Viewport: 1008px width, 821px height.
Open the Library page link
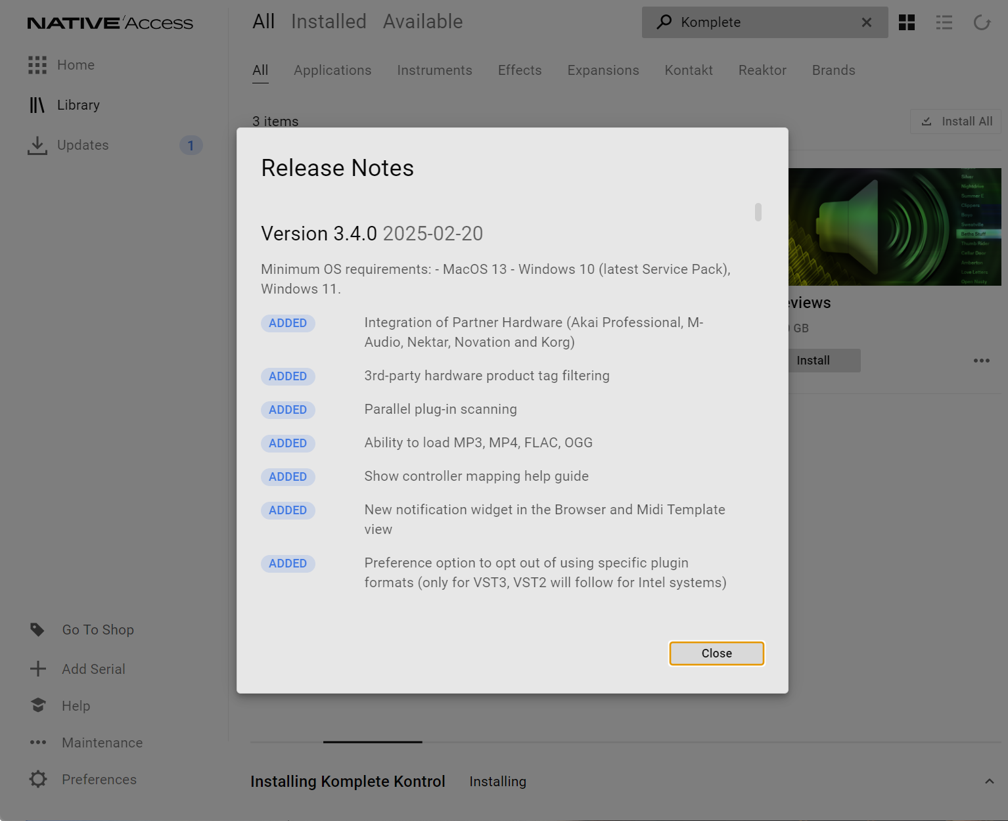(x=78, y=105)
